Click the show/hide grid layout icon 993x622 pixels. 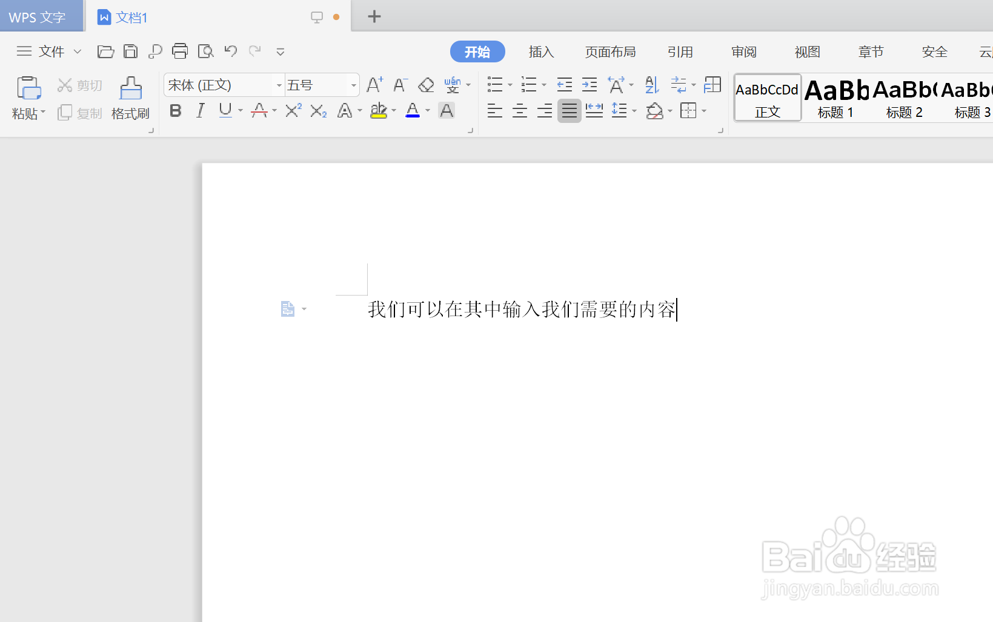tap(712, 85)
